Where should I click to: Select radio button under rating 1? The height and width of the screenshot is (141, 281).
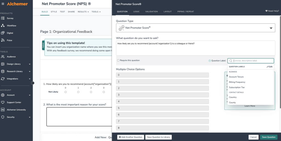click(x=78, y=92)
